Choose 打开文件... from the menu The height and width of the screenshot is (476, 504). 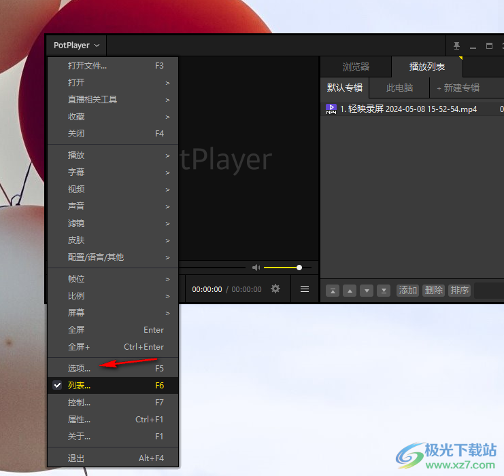pos(113,66)
